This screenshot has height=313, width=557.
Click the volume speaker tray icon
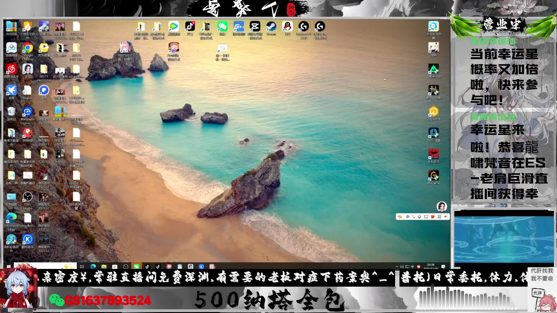tap(402, 267)
